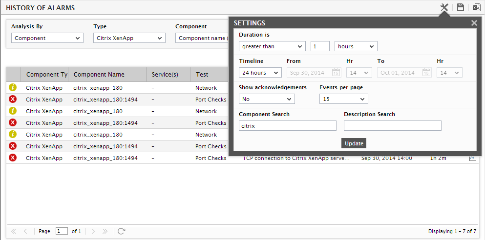
Task: Sort by Service(s) column header
Action: pos(169,75)
